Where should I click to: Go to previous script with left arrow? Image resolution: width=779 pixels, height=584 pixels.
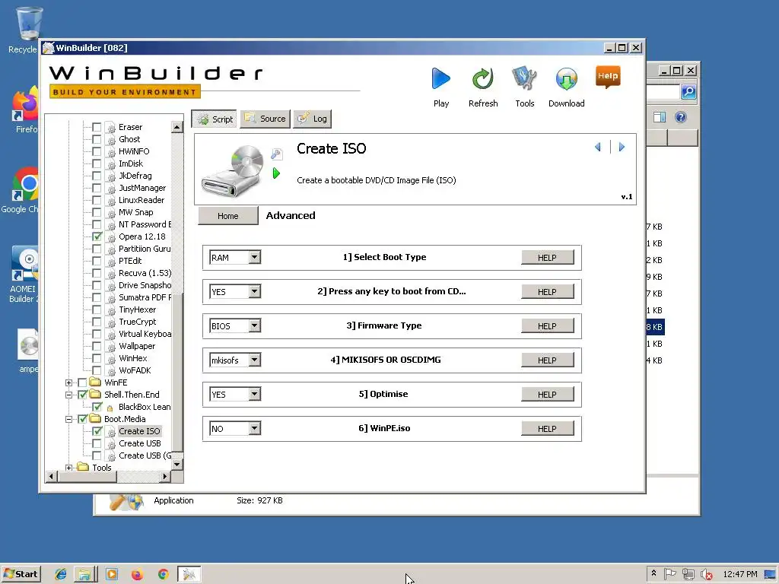click(x=598, y=147)
